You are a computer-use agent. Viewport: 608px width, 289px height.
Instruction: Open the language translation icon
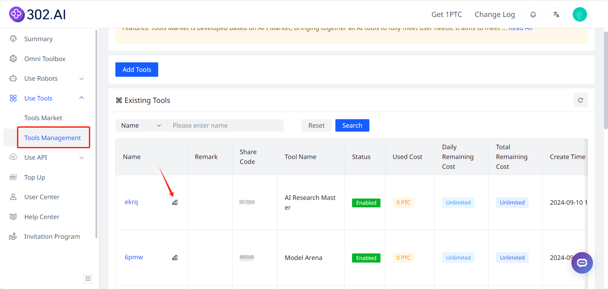coord(556,14)
